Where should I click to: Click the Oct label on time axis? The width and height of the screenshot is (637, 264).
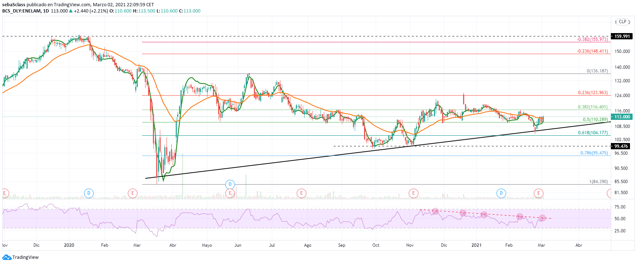point(376,245)
